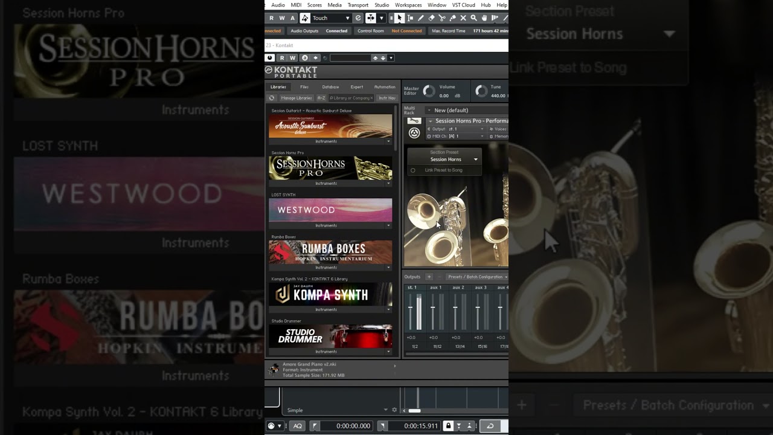Click the punch-out marker icon before cycle

pos(469,426)
